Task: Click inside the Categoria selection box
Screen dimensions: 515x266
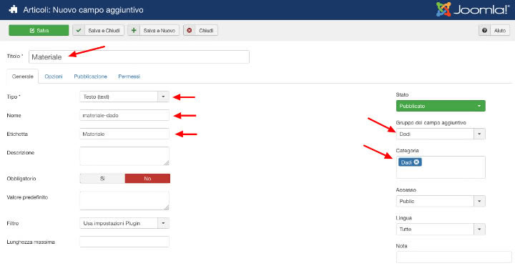Action: click(441, 167)
